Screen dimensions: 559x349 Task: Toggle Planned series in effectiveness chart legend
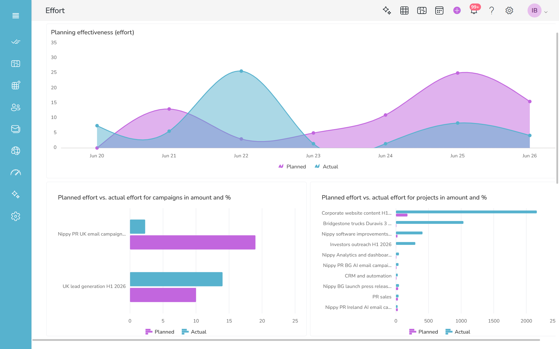point(292,167)
